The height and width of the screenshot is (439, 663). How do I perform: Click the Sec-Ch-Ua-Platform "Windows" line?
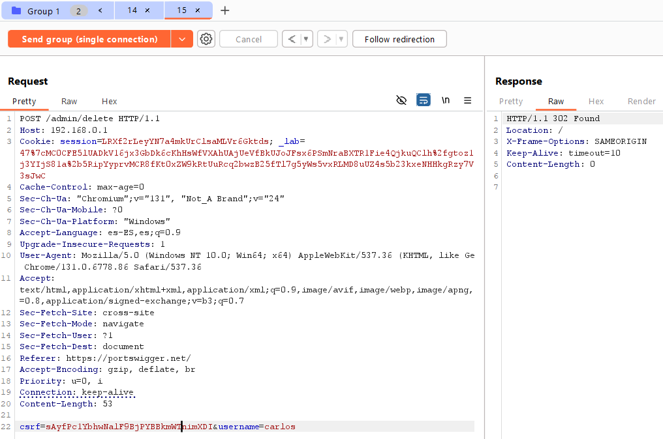click(x=95, y=221)
